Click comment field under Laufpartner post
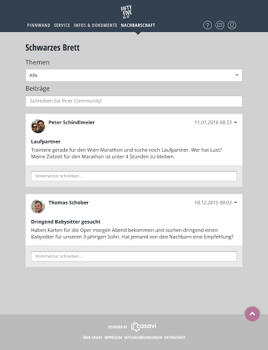Image resolution: width=268 pixels, height=350 pixels. point(134,176)
